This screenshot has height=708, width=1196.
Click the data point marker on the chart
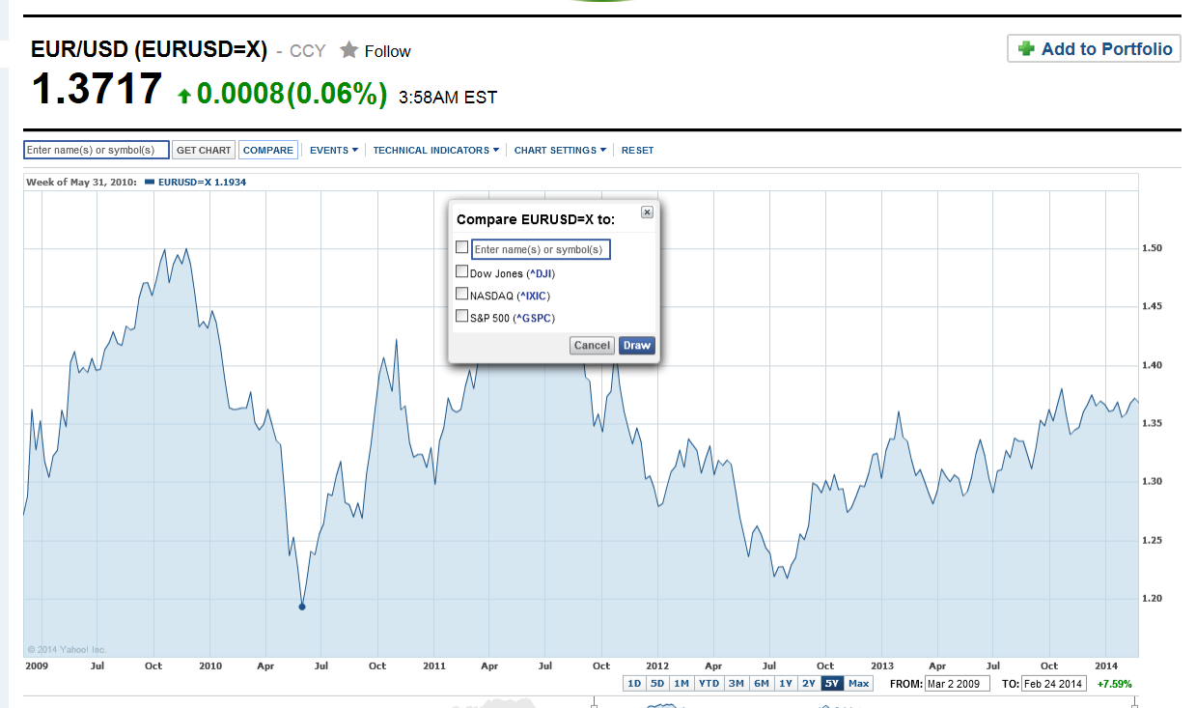tap(302, 607)
